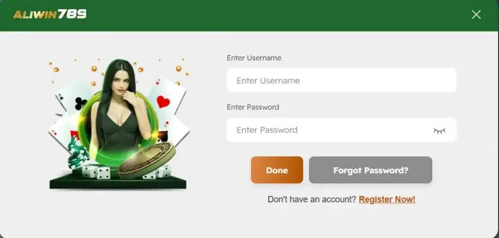Click the ALIWIN789 logo

point(50,14)
